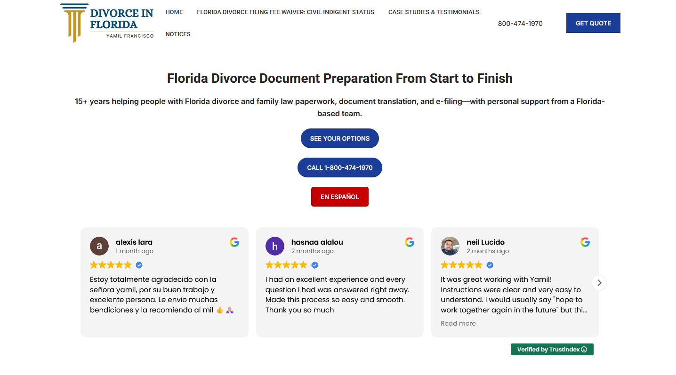Image resolution: width=676 pixels, height=375 pixels.
Task: Click the alexis lara reviewer name
Action: click(x=134, y=242)
